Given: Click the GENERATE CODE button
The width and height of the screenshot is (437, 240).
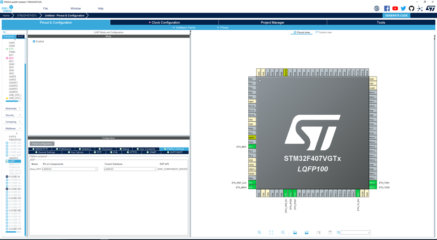Looking at the screenshot, I should click(396, 16).
